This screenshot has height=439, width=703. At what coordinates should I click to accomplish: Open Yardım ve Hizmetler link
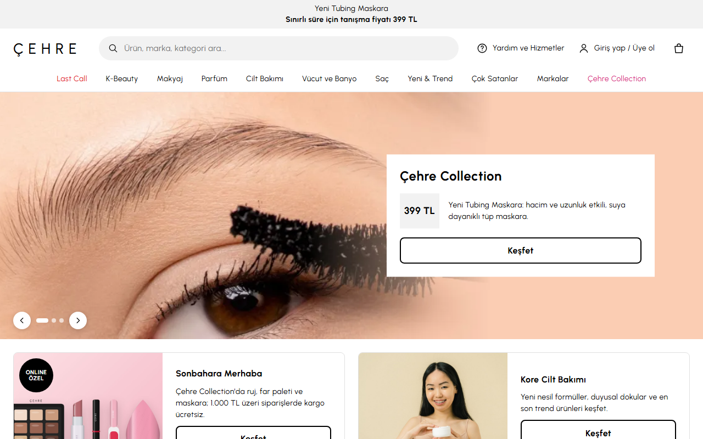click(521, 48)
